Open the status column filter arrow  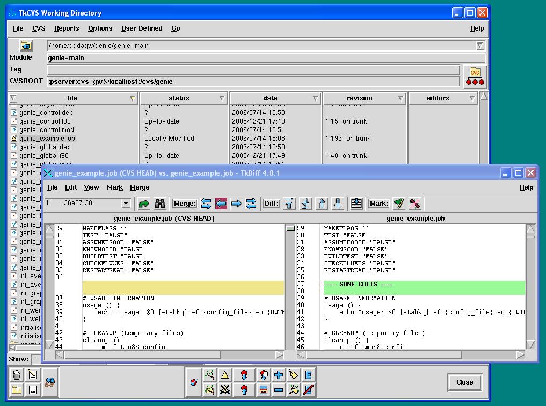tap(222, 98)
